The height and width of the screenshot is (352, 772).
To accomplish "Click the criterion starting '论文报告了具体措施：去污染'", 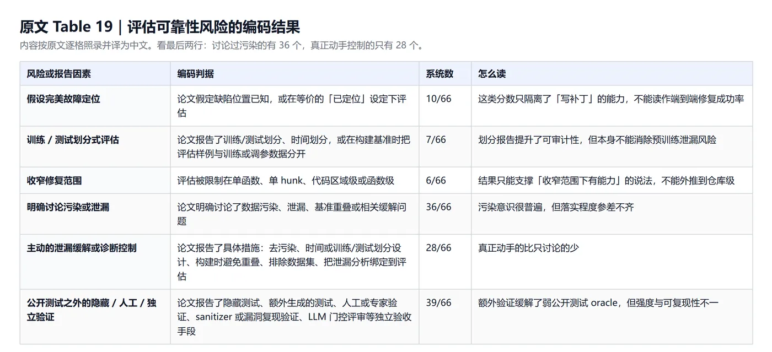I will click(292, 262).
